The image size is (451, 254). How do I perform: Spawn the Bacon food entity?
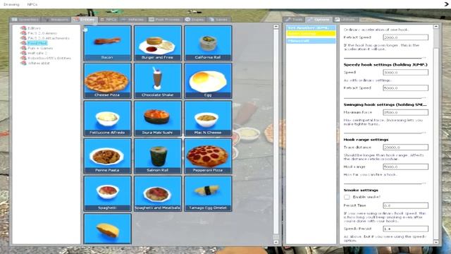107,43
